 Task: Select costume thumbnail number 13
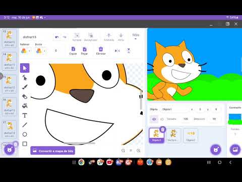[10, 38]
